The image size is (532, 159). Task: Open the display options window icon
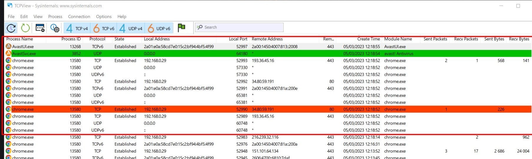40,28
